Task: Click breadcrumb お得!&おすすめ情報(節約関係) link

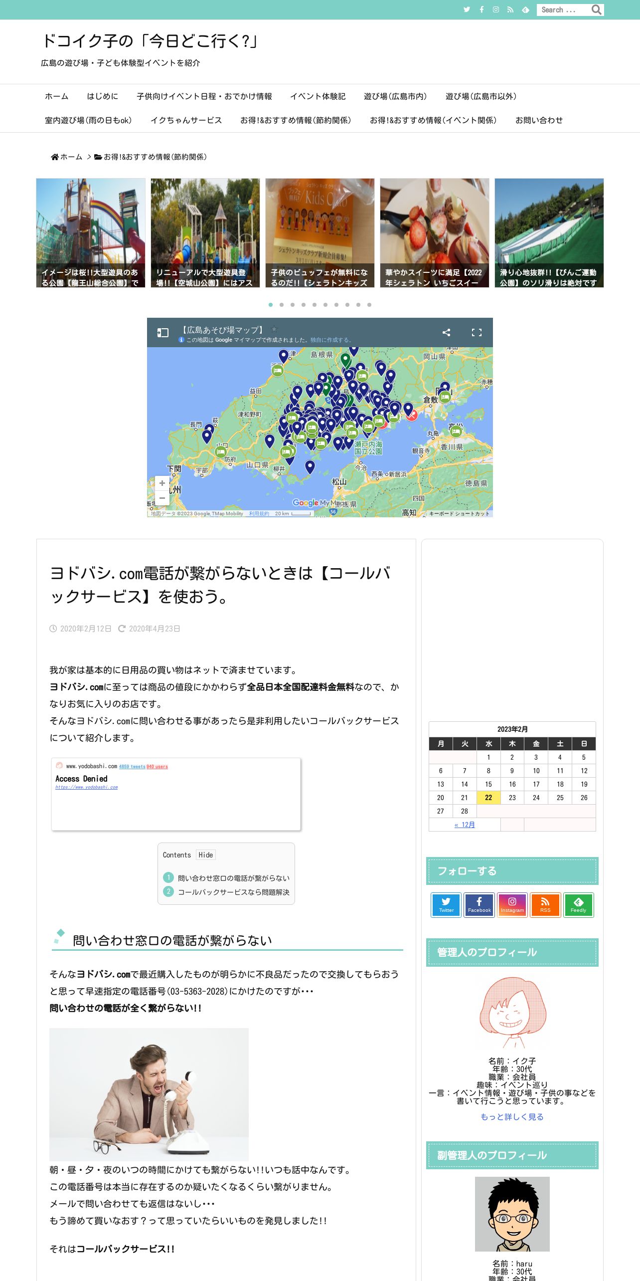Action: coord(151,157)
